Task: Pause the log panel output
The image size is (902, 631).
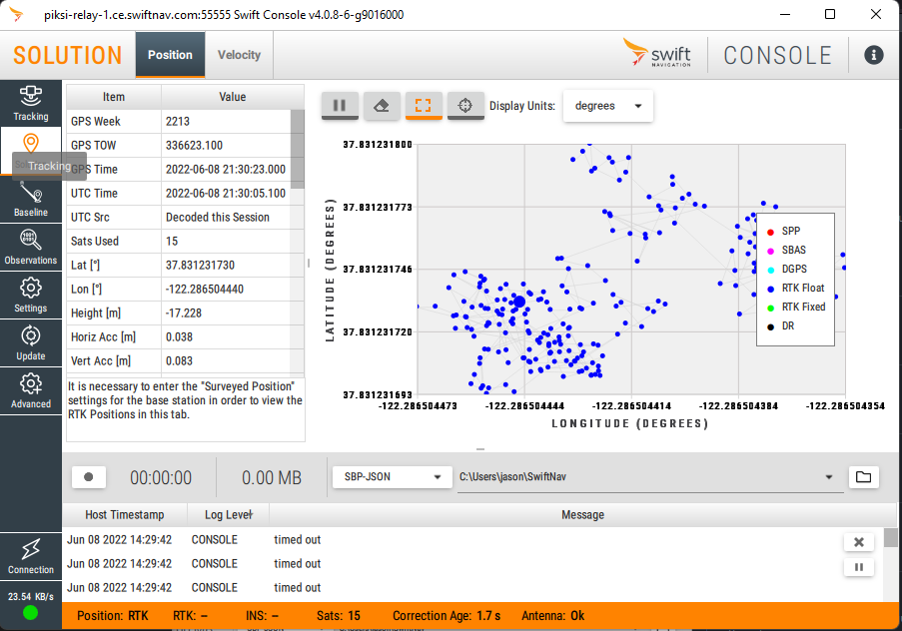Action: 859,567
